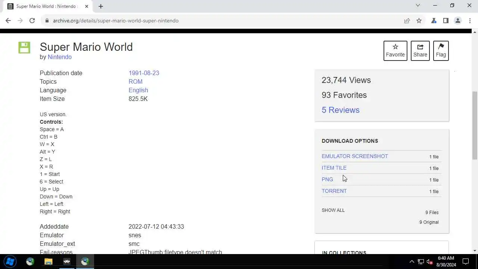This screenshot has width=478, height=269.
Task: Click the page vertical scrollbar thumb
Action: pyautogui.click(x=475, y=125)
